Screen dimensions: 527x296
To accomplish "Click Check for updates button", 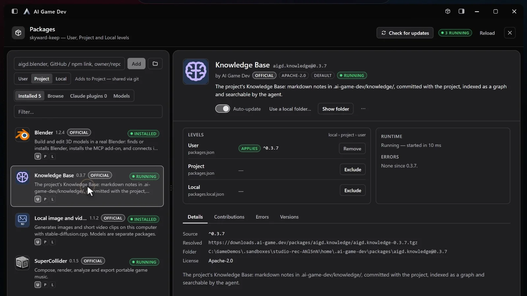I will [405, 33].
